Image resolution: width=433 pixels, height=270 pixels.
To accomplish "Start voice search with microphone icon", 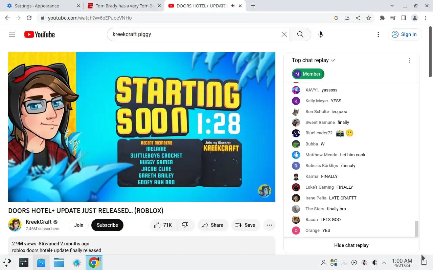I will (x=321, y=34).
